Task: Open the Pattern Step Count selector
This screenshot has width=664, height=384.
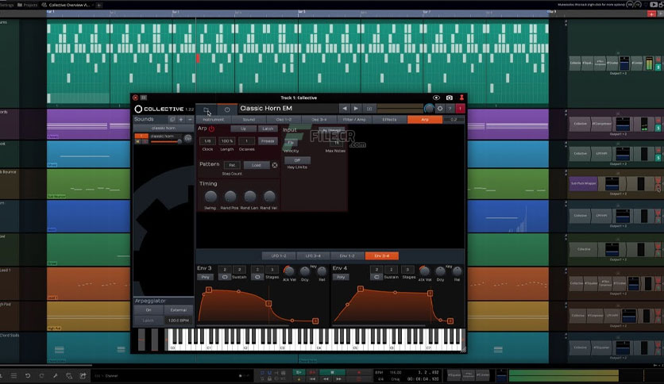Action: (x=232, y=165)
